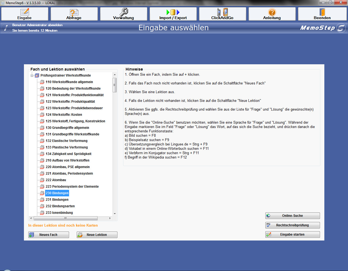The image size is (348, 271).
Task: Open the Abfrage question mark toolbar button
Action: point(74,14)
